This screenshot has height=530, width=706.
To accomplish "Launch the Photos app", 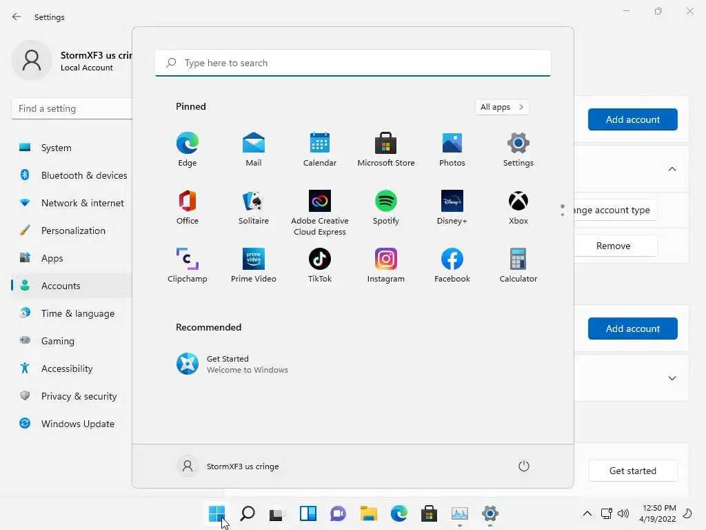I will tap(452, 150).
